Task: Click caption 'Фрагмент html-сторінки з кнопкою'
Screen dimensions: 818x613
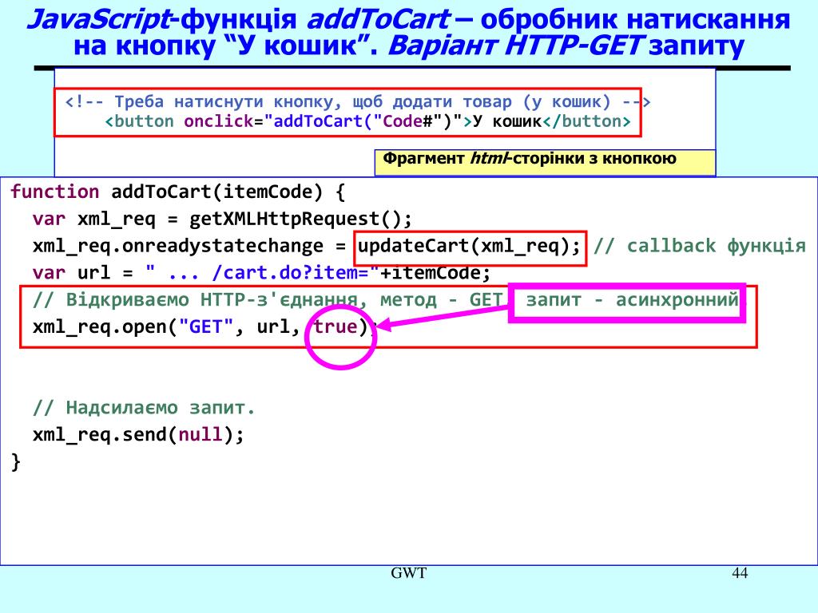Action: 530,158
